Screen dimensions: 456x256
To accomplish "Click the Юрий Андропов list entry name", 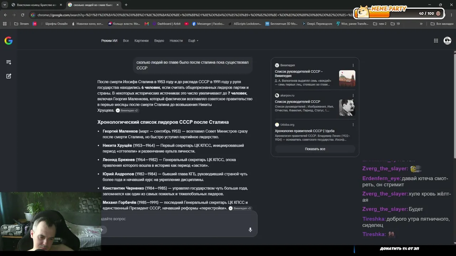I will (x=118, y=174).
